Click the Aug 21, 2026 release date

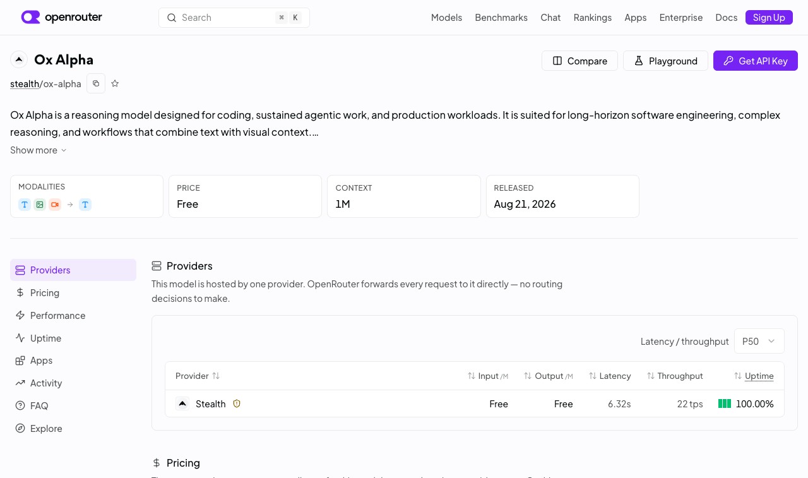[x=525, y=204]
